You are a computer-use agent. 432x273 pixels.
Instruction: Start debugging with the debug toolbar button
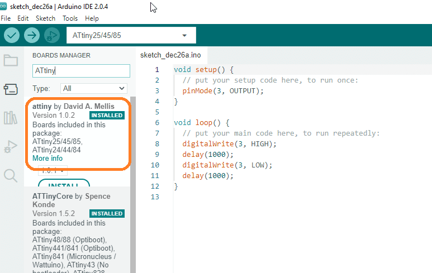pyautogui.click(x=52, y=35)
